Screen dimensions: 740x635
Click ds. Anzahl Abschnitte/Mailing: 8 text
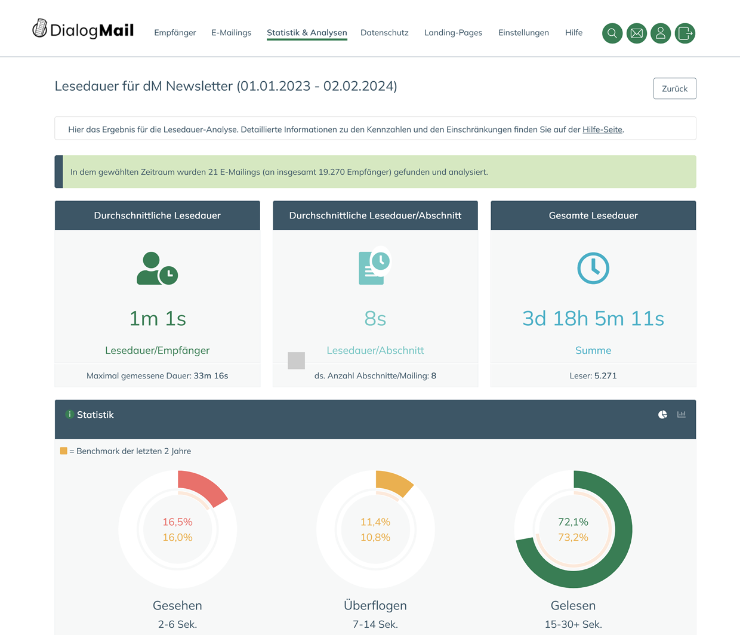click(375, 376)
